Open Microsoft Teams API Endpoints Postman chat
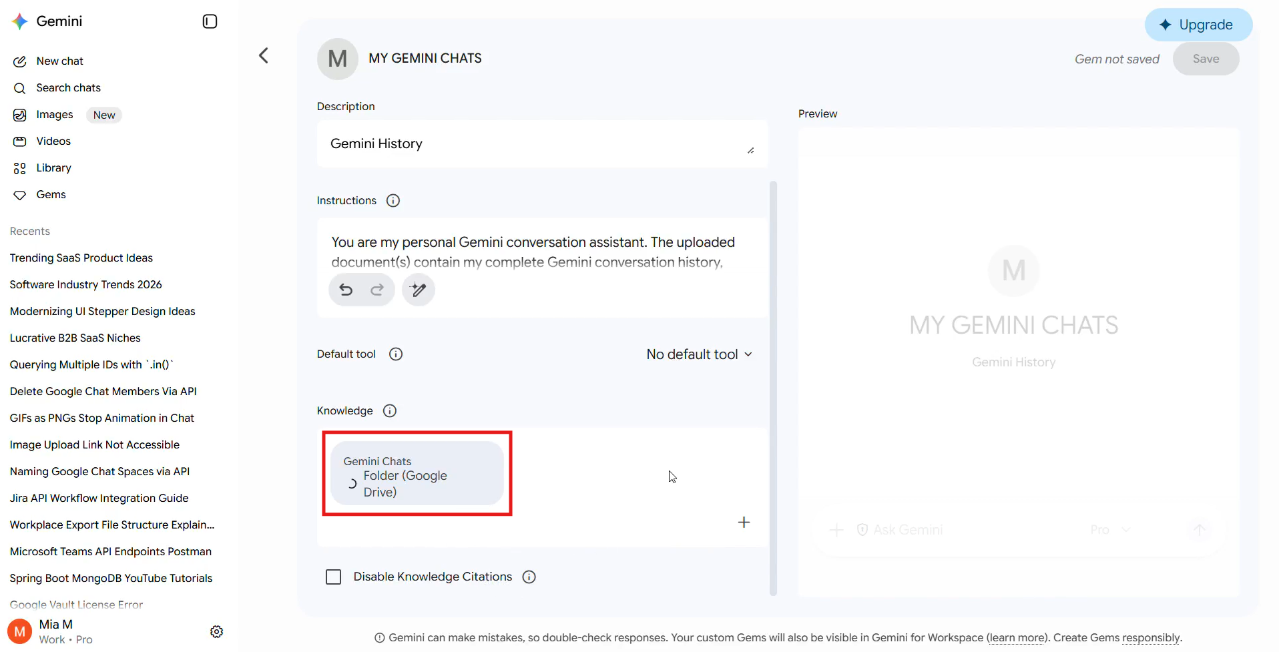This screenshot has height=652, width=1279. pos(111,552)
